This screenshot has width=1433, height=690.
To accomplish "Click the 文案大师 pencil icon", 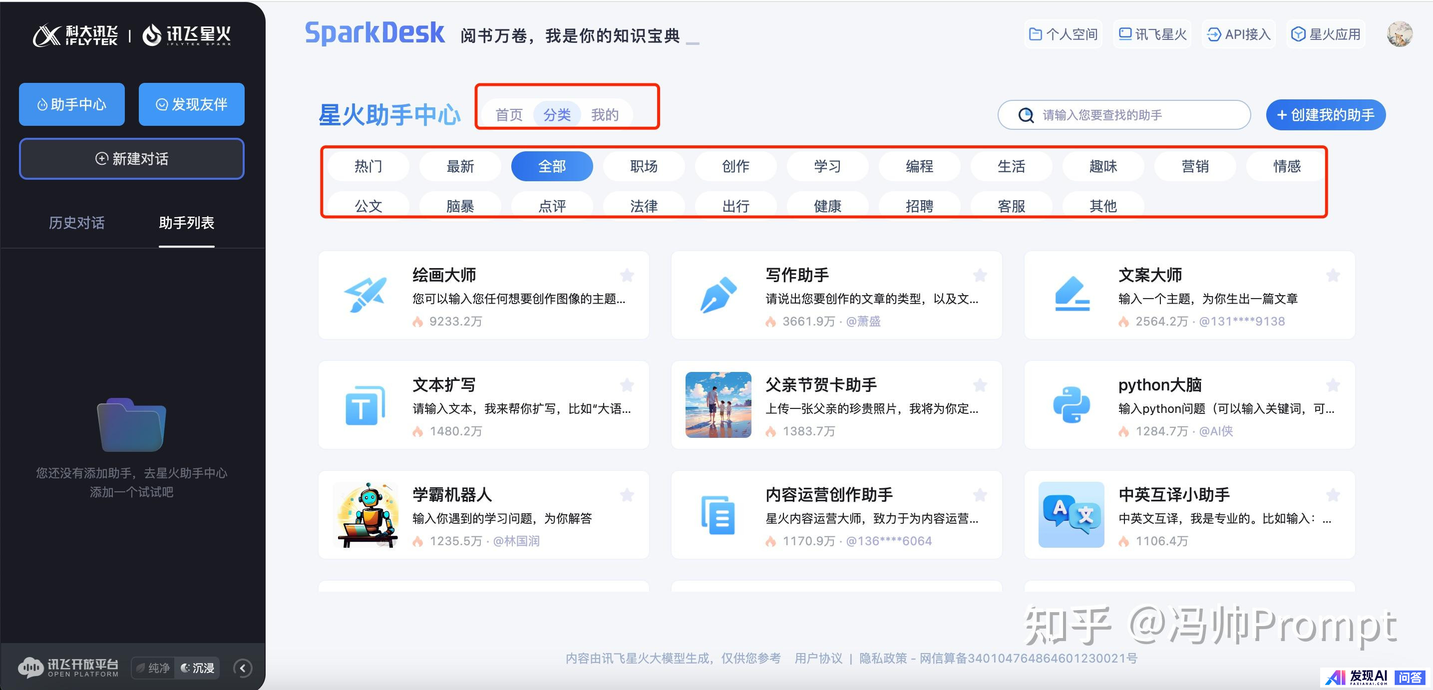I will 1072,294.
